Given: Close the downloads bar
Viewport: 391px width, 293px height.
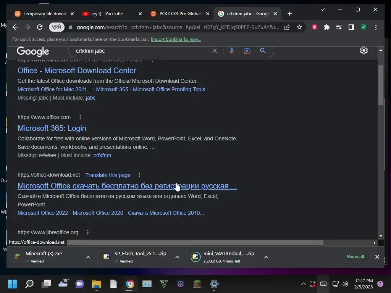Looking at the screenshot, I should (x=377, y=257).
